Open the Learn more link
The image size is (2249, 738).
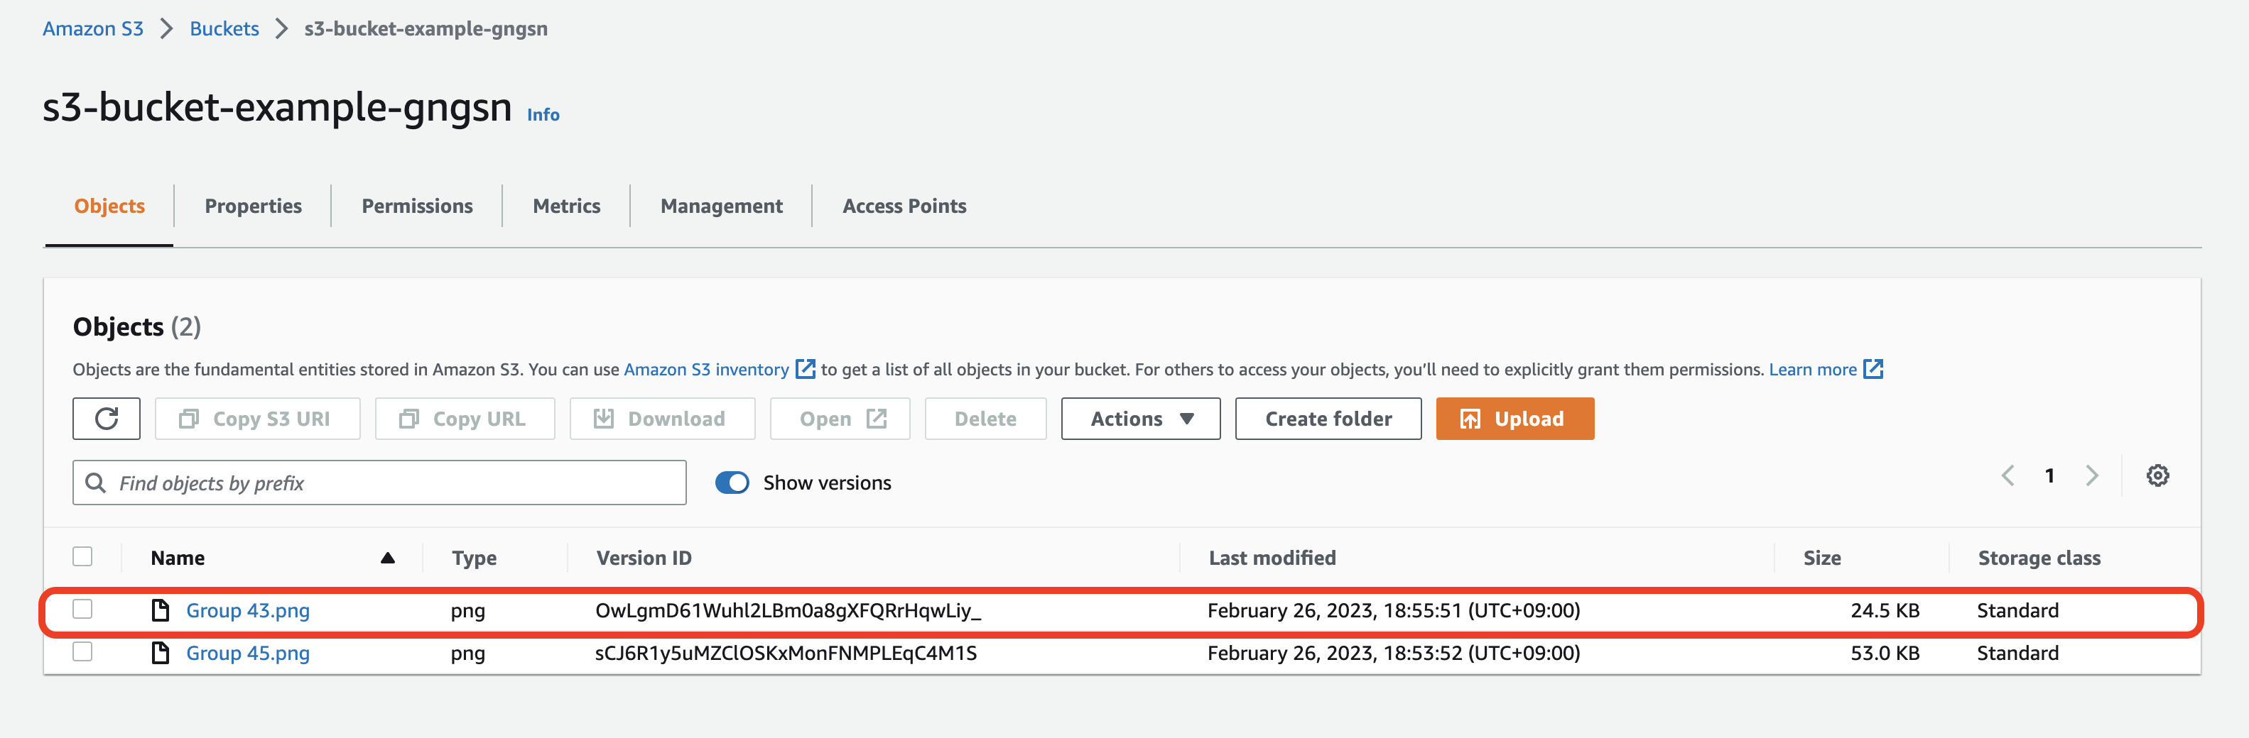[1812, 369]
